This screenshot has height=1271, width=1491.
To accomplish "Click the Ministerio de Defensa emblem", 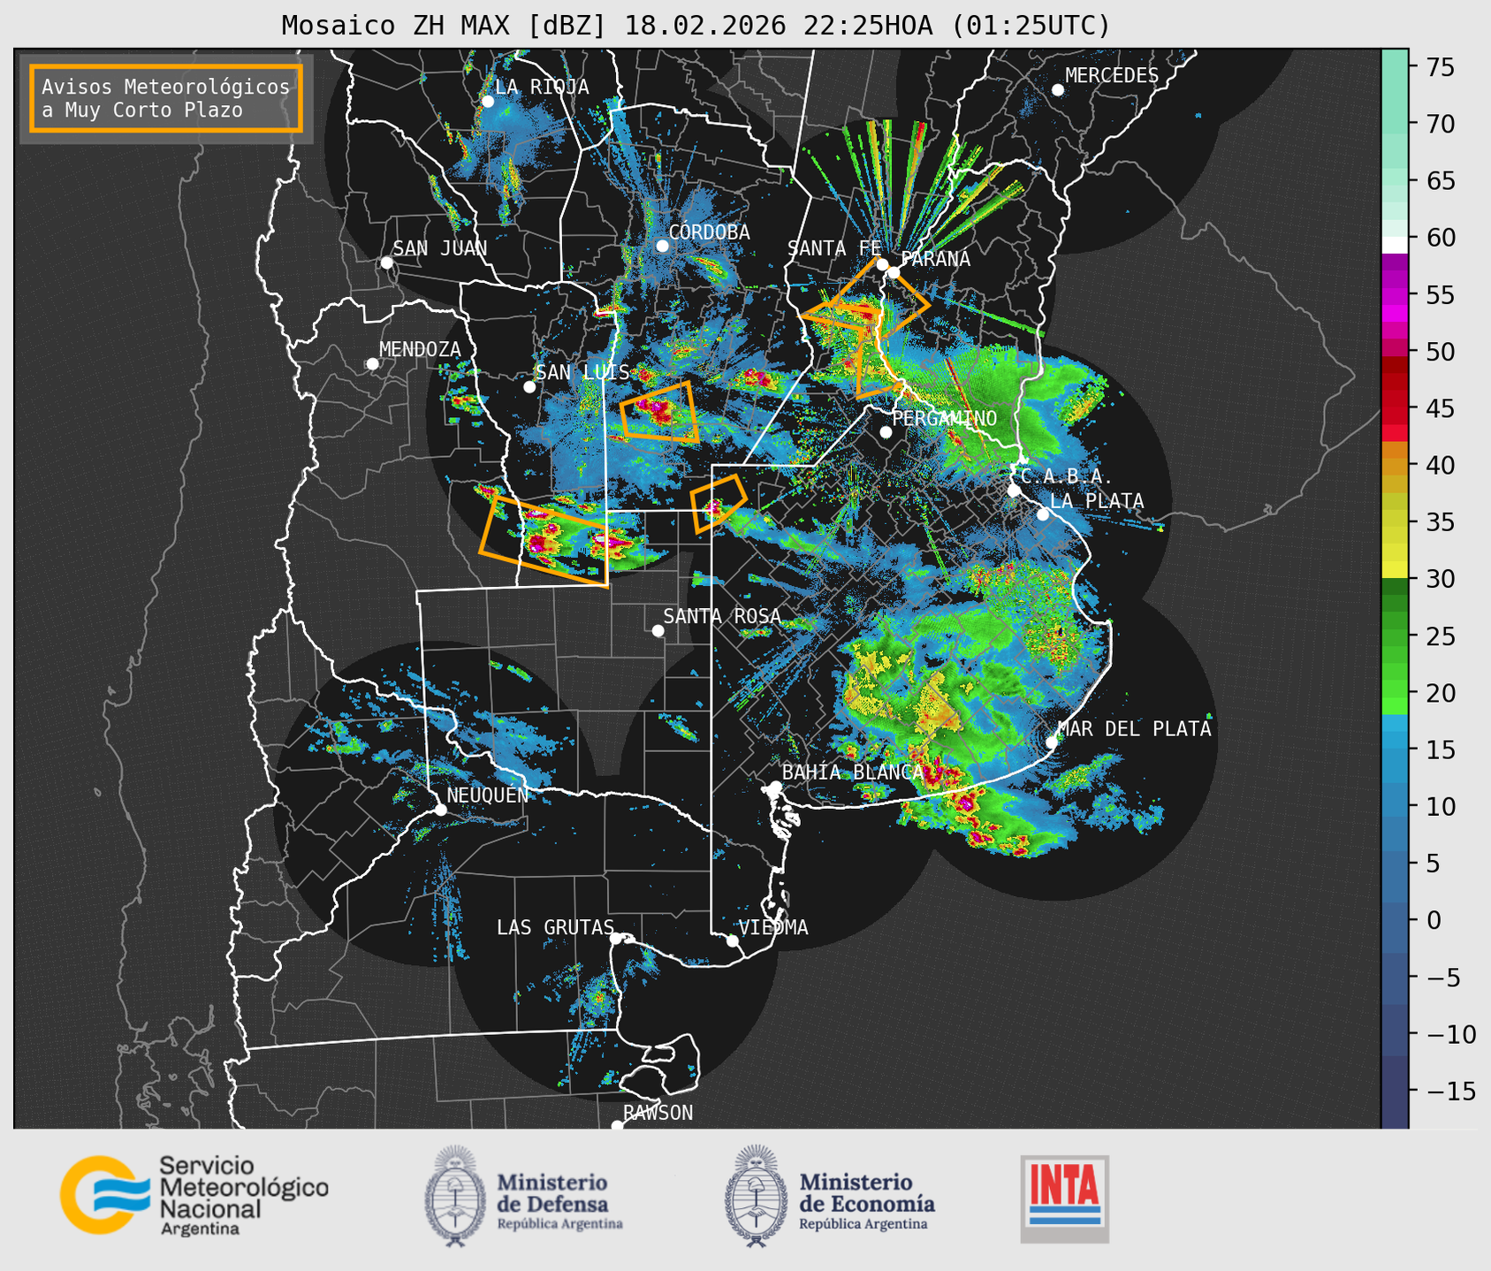I will pos(454,1196).
